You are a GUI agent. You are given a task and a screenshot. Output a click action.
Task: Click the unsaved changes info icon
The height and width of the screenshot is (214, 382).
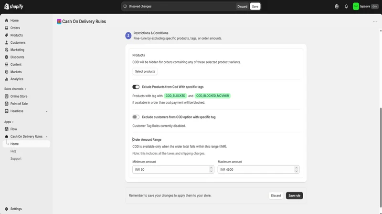(125, 7)
